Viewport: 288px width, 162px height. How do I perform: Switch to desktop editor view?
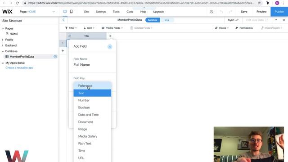(x=65, y=12)
